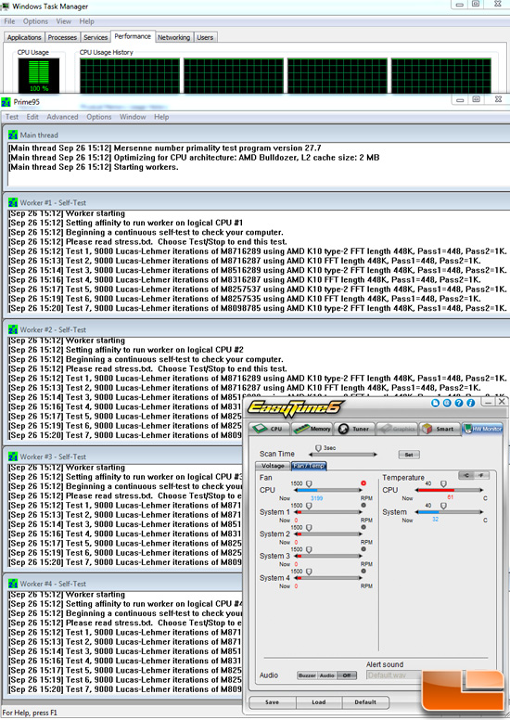
Task: Switch to the Voltage sub-tab
Action: [x=273, y=466]
